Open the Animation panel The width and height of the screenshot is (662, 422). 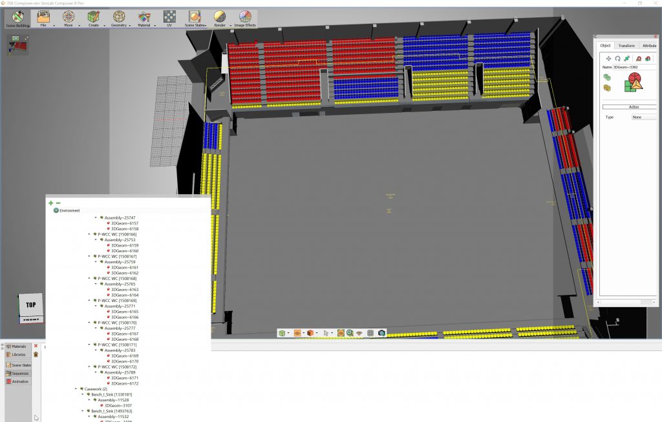pos(17,381)
